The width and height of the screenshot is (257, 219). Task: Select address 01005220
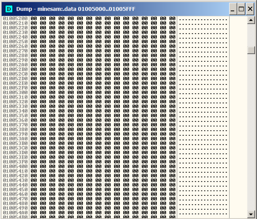15,28
